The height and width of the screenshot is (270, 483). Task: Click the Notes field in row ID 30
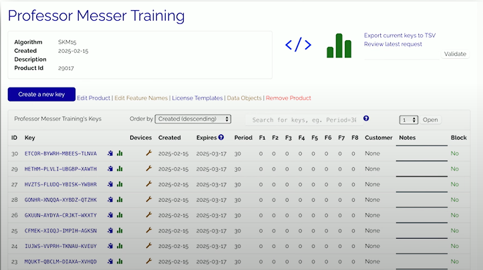click(422, 154)
